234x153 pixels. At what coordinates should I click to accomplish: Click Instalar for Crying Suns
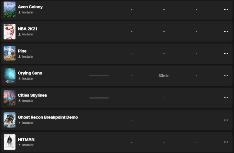(x=28, y=79)
